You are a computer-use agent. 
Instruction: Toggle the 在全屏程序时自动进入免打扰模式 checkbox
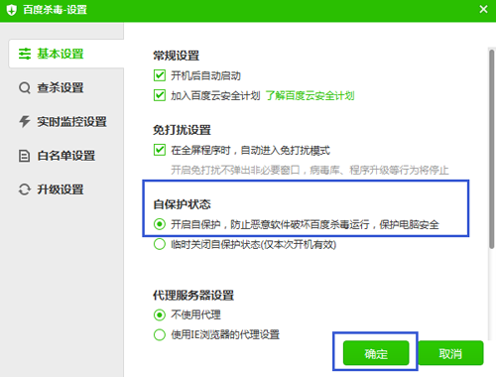tap(160, 150)
